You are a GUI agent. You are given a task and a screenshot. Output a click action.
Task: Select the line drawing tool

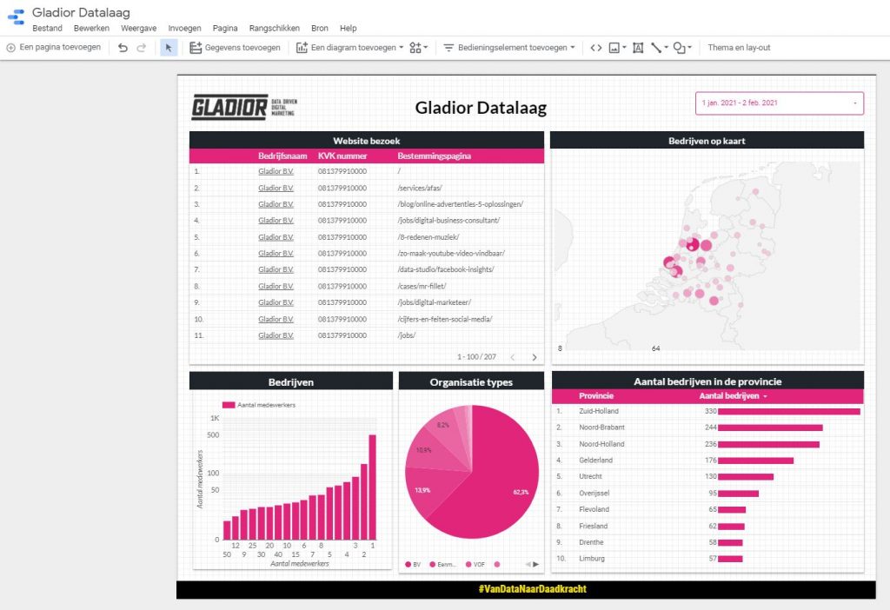(x=656, y=48)
